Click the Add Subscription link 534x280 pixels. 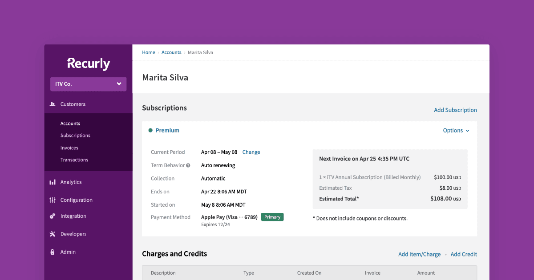(x=455, y=110)
